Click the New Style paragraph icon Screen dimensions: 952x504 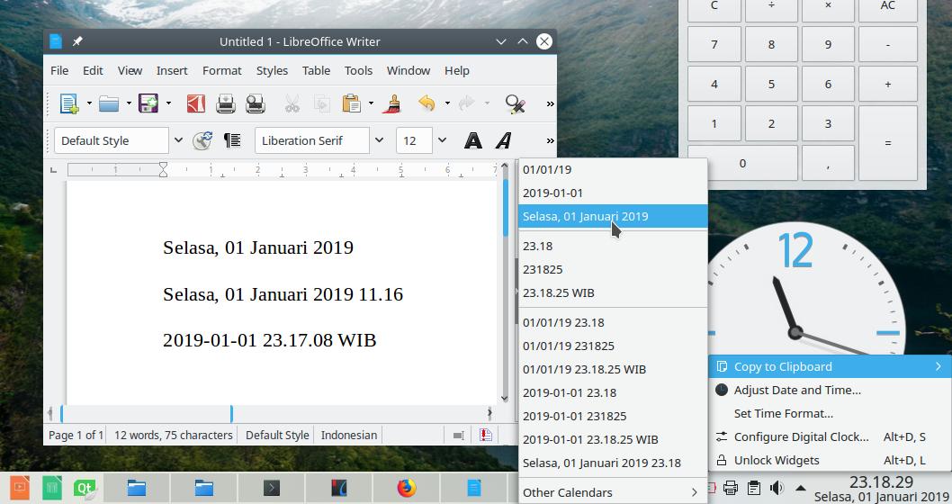tap(232, 141)
